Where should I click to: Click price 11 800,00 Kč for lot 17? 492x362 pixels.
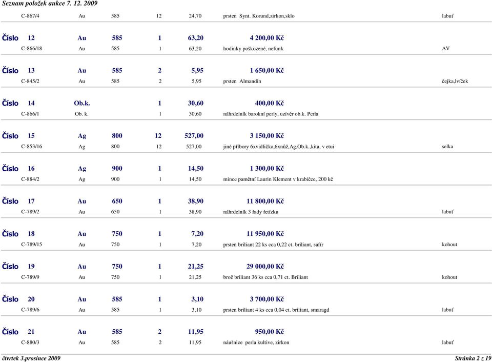(265, 202)
